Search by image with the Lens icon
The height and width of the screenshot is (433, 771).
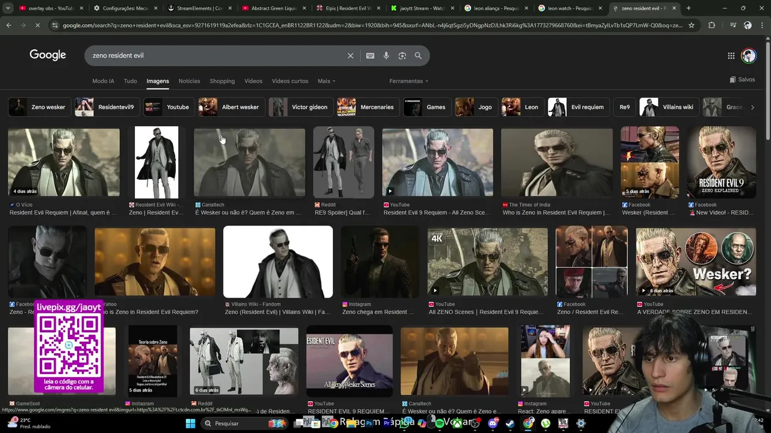(402, 55)
